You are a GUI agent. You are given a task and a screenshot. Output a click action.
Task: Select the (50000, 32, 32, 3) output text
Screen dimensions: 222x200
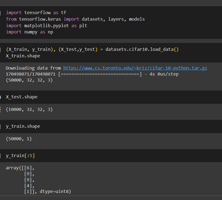[29, 80]
